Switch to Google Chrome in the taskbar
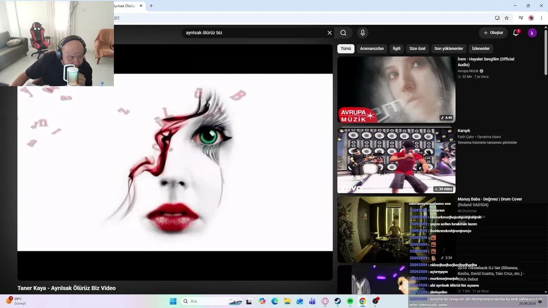Screen dimensions: 548x308 (363, 301)
